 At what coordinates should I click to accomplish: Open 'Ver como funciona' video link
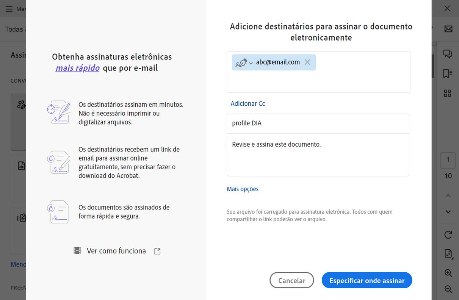click(x=116, y=251)
